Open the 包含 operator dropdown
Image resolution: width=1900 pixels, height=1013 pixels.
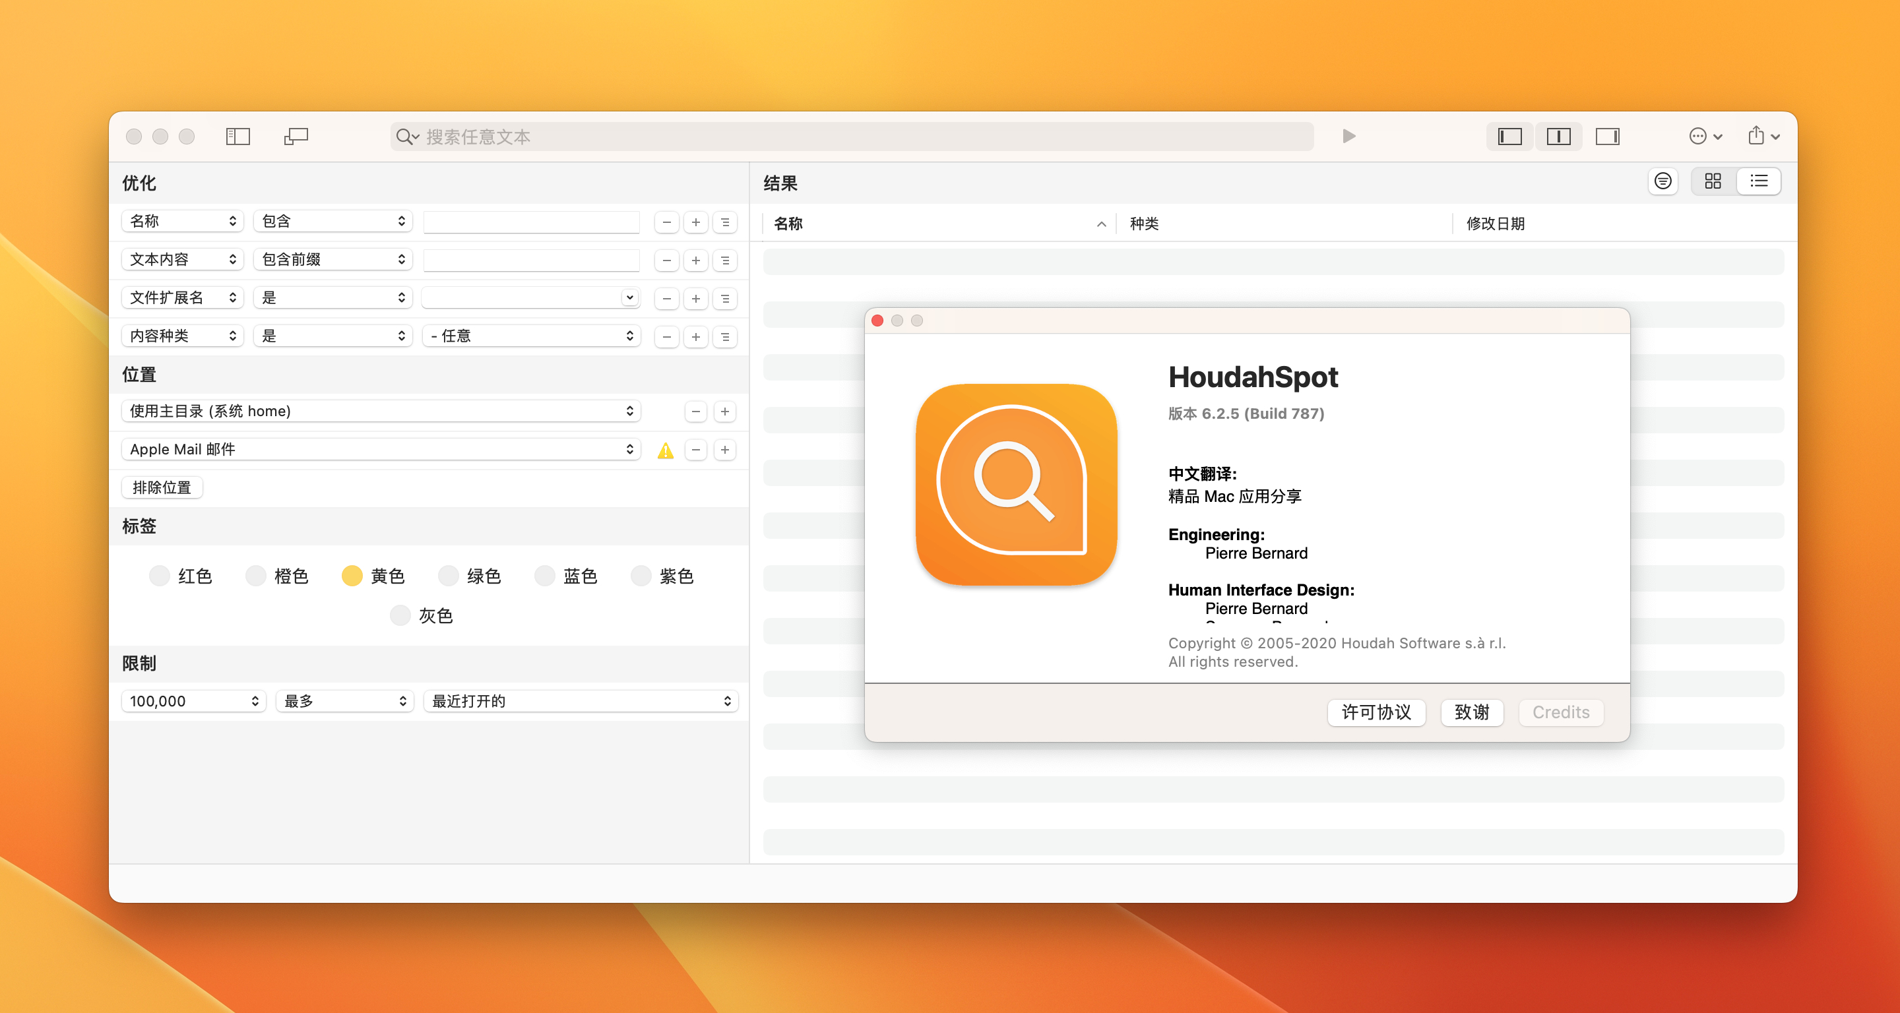pos(332,221)
